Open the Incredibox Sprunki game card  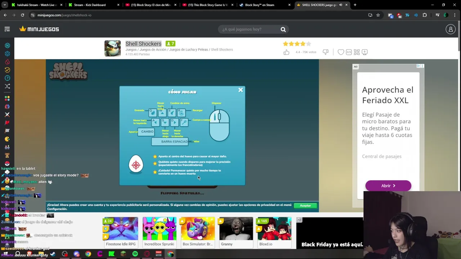(x=159, y=232)
